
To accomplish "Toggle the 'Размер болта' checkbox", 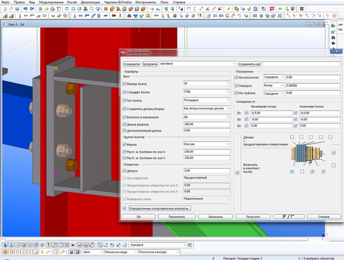I will (124, 84).
